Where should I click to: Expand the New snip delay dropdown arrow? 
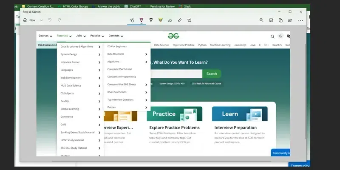[x=41, y=20]
